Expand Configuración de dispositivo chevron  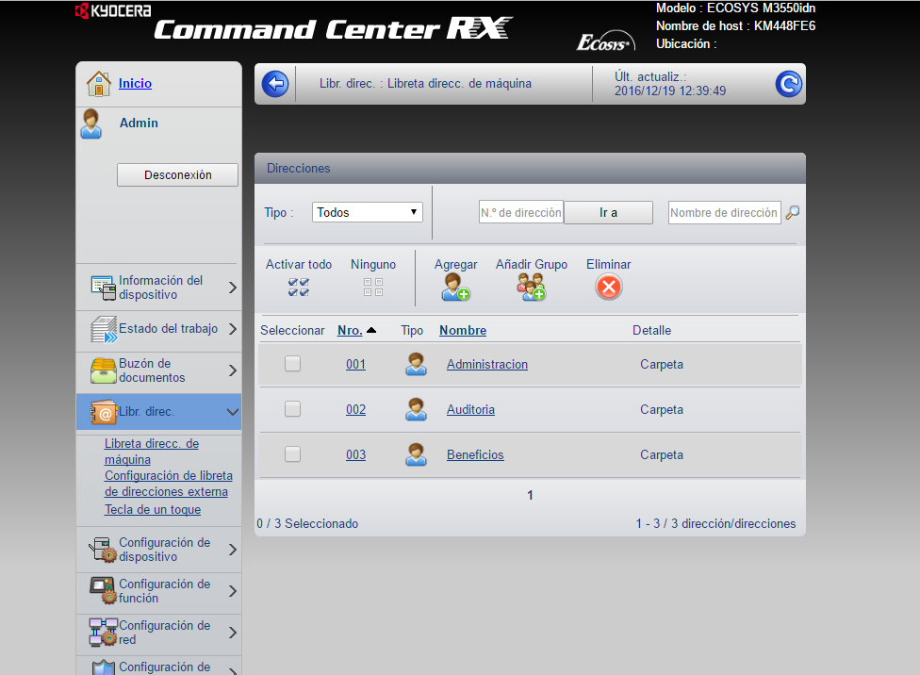point(233,550)
